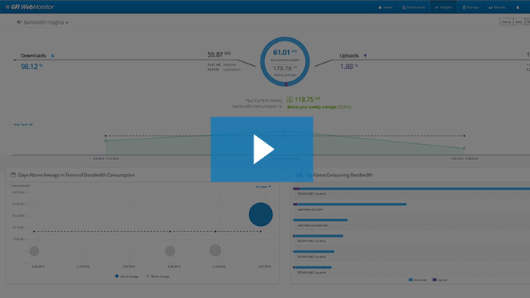Open the This week dropdown in chart
Screen dimensions: 530x298
pyautogui.click(x=263, y=186)
